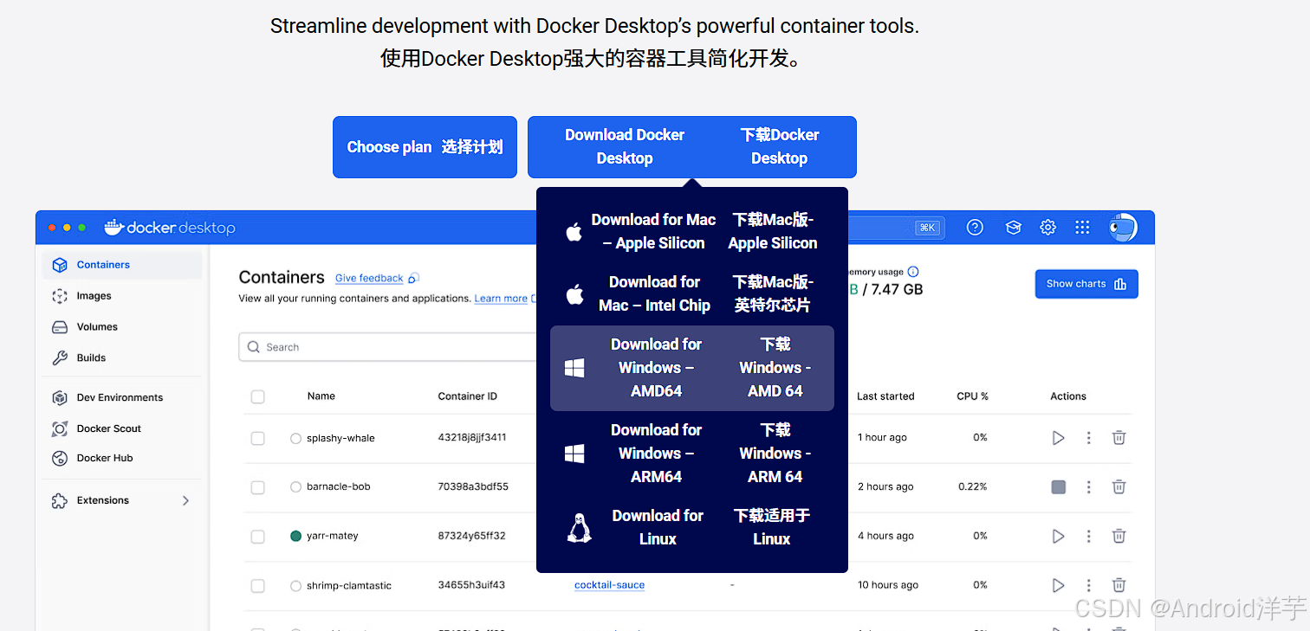Click the Docker Desktop whale logo
1310x631 pixels.
114,227
